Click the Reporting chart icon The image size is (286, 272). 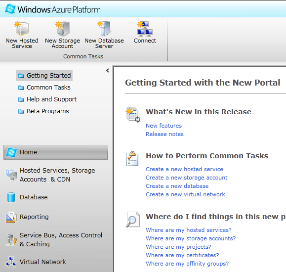[11, 217]
